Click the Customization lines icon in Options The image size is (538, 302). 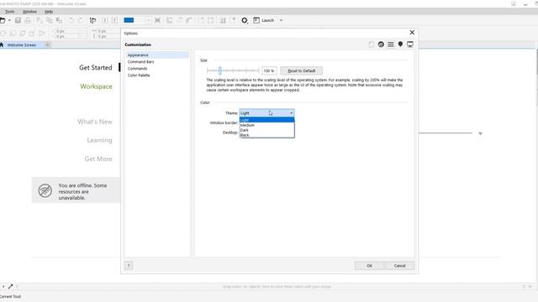click(x=390, y=44)
